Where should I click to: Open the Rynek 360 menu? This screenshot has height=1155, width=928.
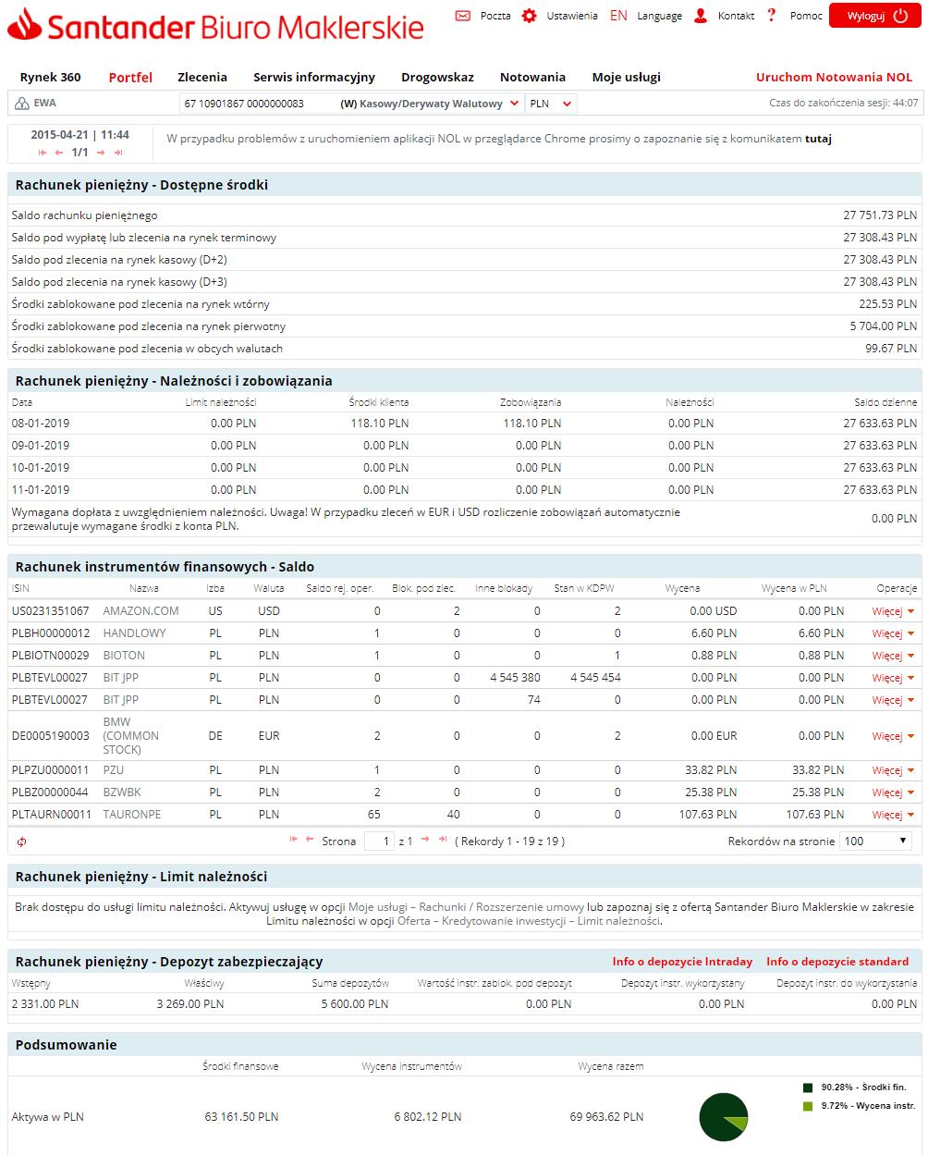tap(51, 77)
